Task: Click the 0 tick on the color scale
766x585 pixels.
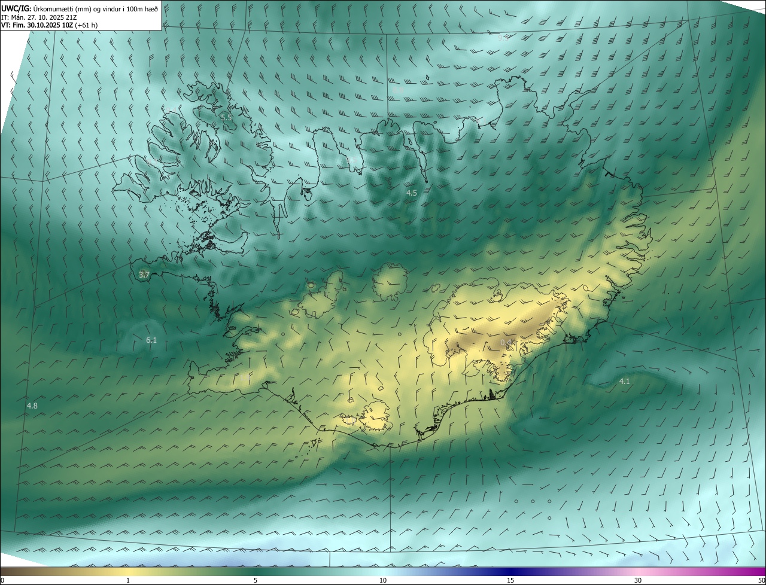Action: [x=2, y=580]
